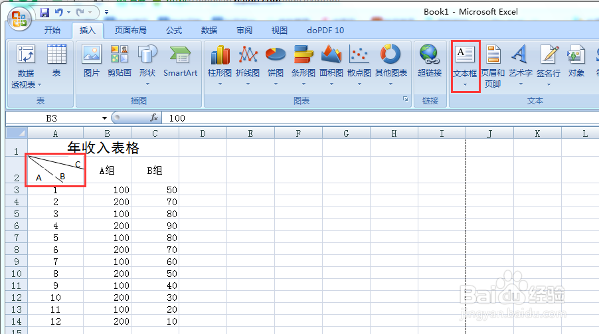This screenshot has height=334, width=599.
Task: Insert a hyperlink (超链接)
Action: coord(430,61)
